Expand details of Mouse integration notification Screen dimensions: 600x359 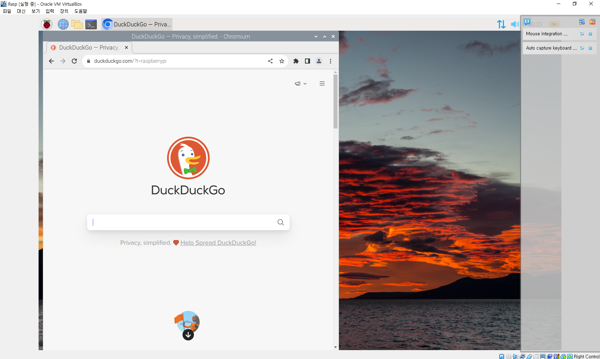pyautogui.click(x=582, y=34)
